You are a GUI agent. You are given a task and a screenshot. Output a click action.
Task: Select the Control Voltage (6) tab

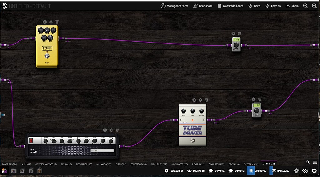coord(46,164)
